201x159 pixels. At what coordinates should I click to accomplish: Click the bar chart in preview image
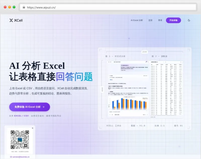(x=128, y=103)
